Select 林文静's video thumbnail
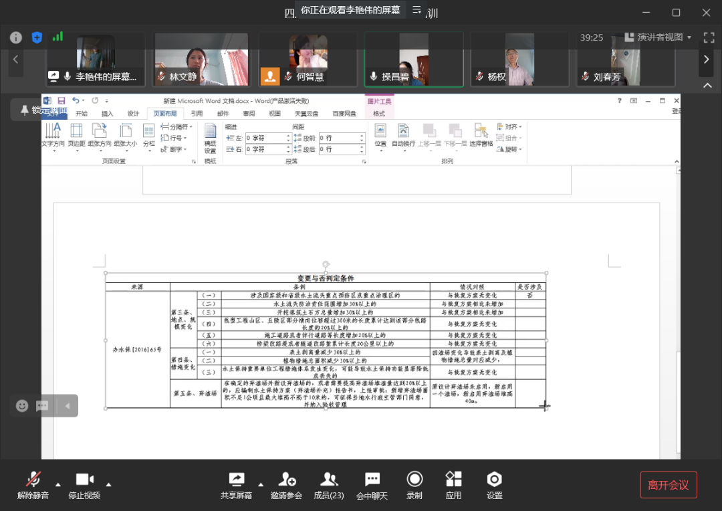 [x=201, y=60]
